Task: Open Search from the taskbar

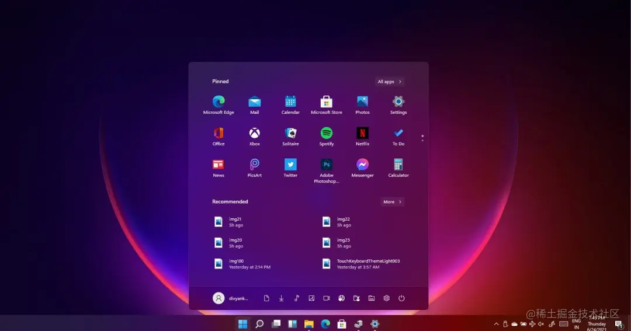Action: click(x=259, y=324)
